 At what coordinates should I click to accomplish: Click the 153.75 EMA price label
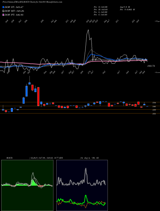tap(151, 66)
